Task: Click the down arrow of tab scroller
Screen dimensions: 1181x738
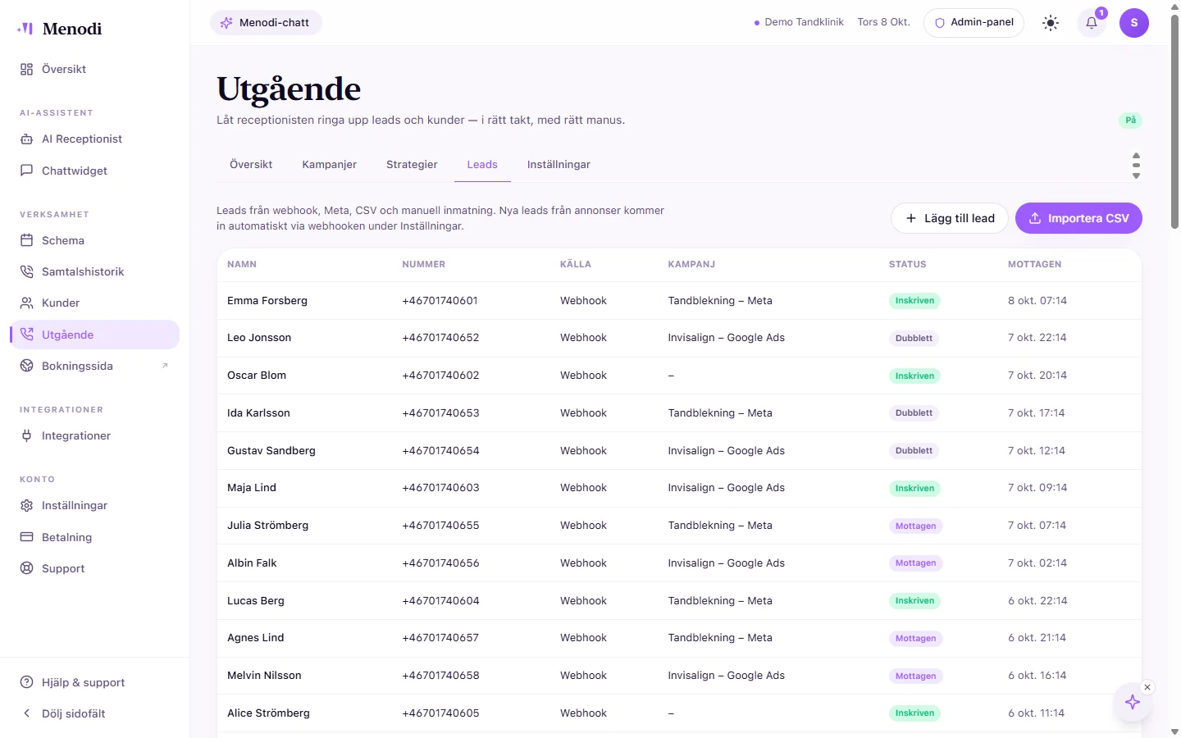Action: pos(1136,175)
